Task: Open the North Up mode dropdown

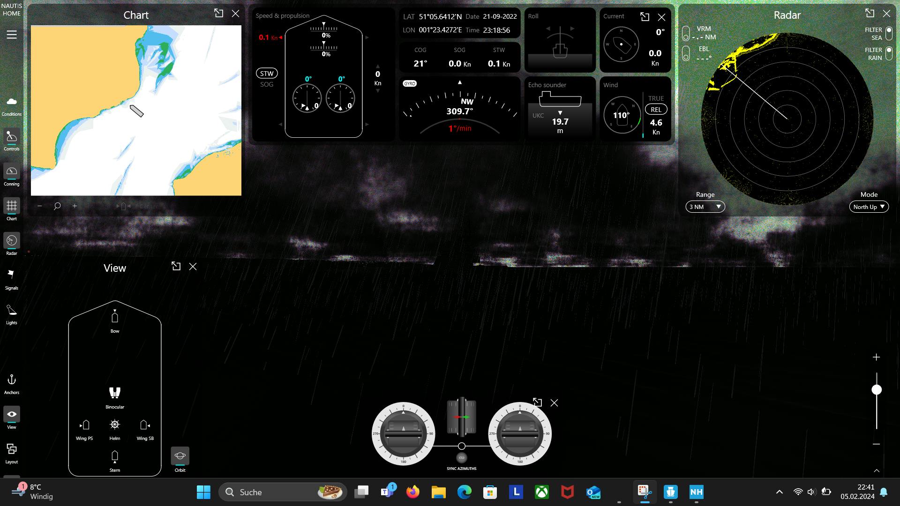Action: point(869,207)
